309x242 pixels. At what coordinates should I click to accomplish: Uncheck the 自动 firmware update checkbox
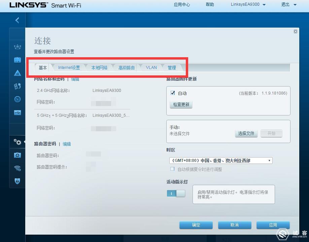click(173, 93)
